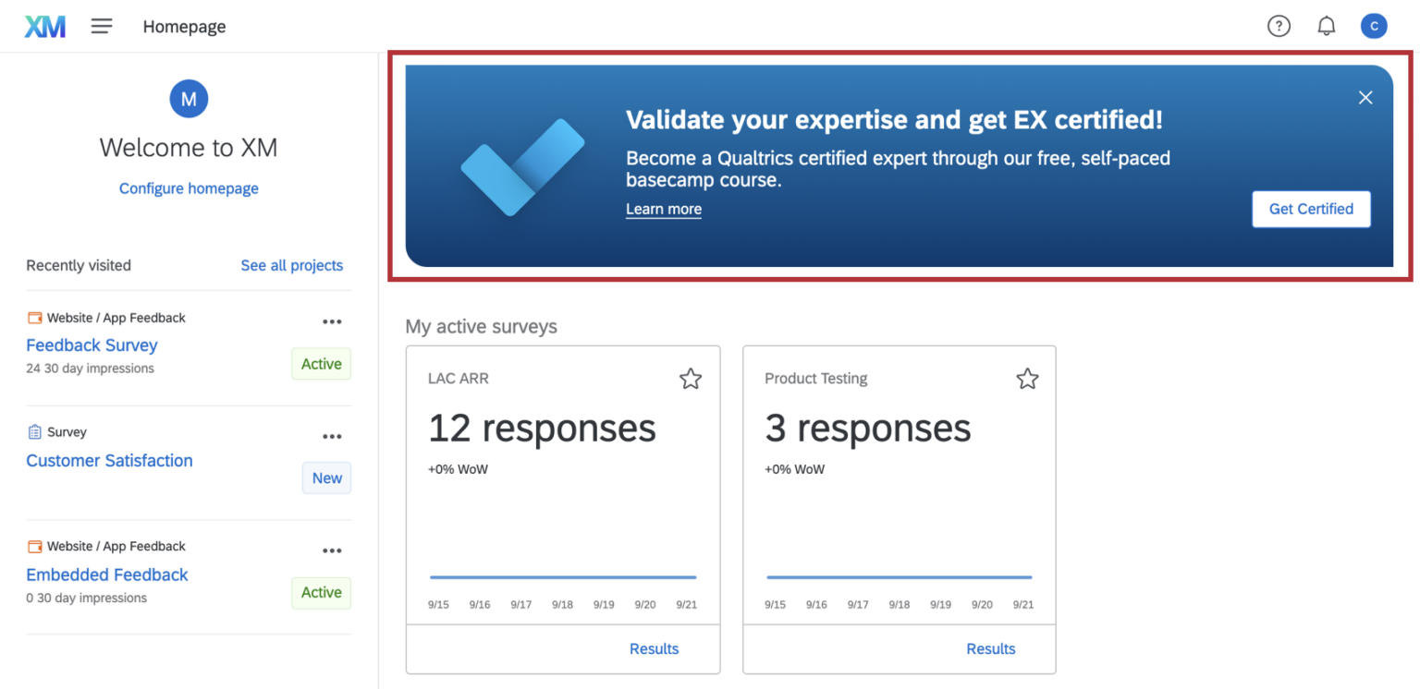The image size is (1420, 689).
Task: Open the Learn more link in the banner
Action: (663, 209)
